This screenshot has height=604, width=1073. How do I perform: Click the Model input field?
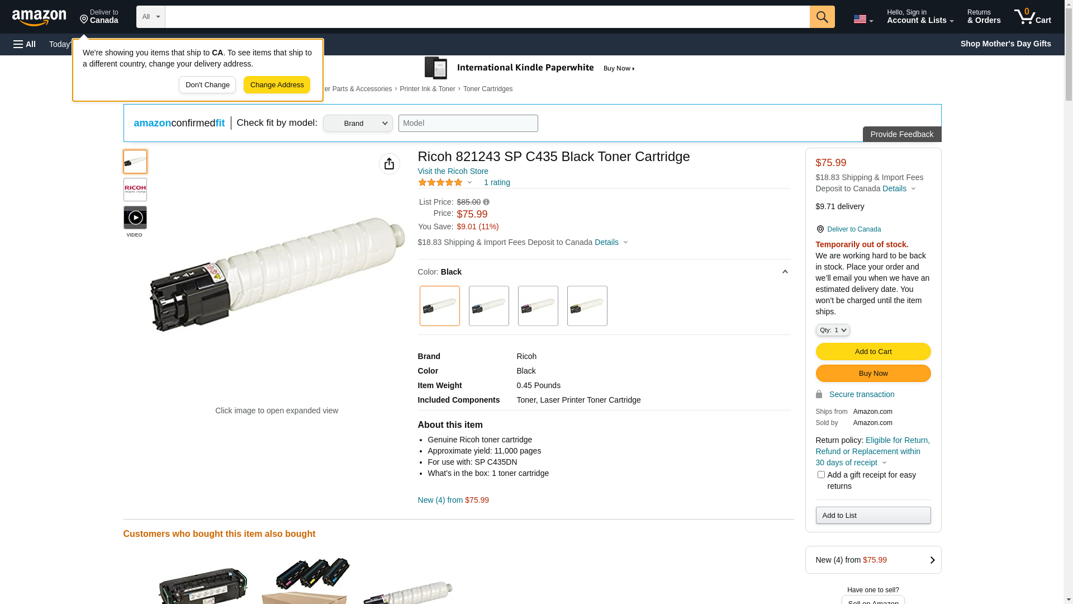(x=468, y=124)
